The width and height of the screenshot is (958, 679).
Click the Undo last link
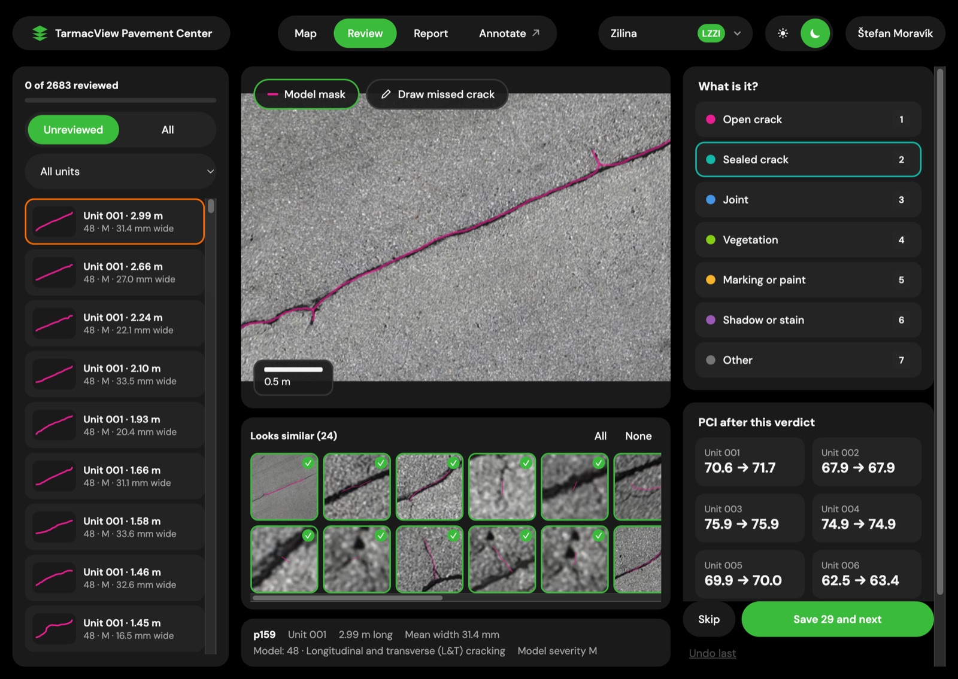(712, 653)
